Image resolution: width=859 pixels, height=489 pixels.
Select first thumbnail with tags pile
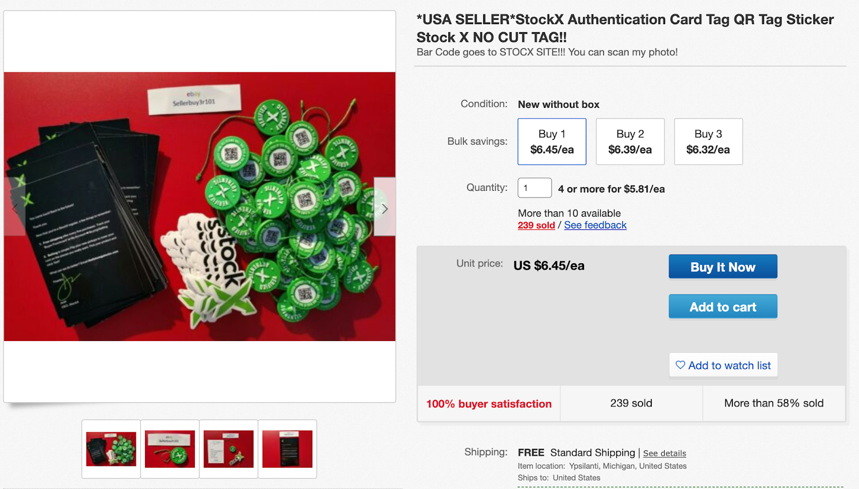[x=111, y=449]
